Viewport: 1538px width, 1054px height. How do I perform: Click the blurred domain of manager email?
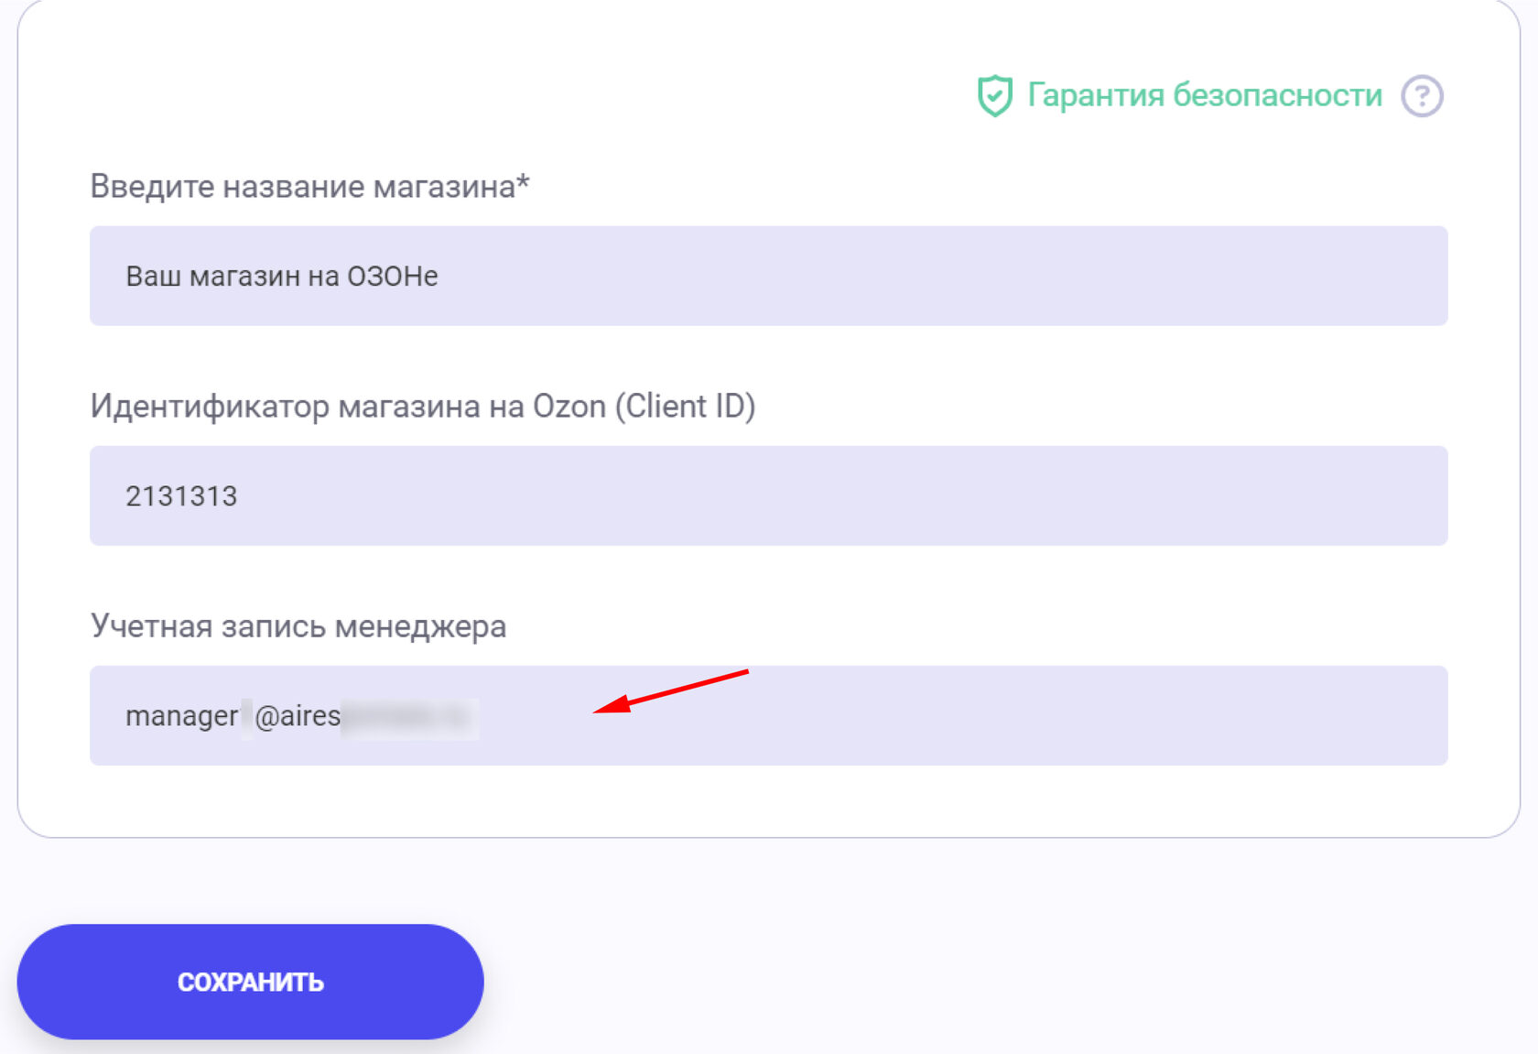pos(408,717)
